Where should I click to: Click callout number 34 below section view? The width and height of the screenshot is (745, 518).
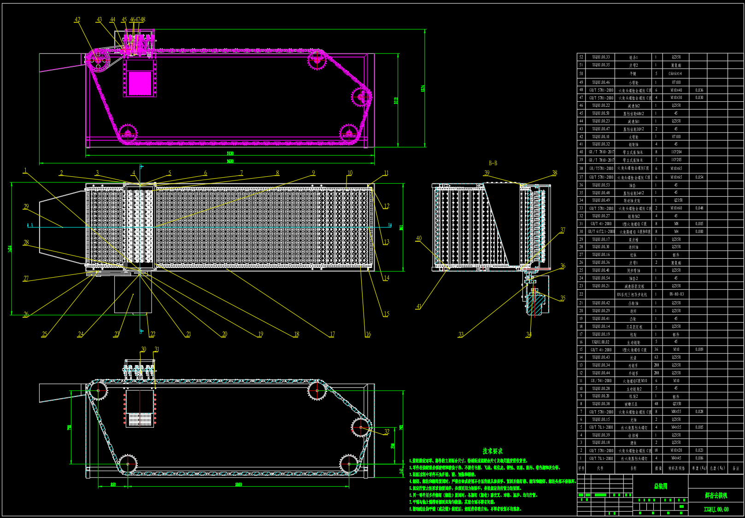(x=528, y=335)
